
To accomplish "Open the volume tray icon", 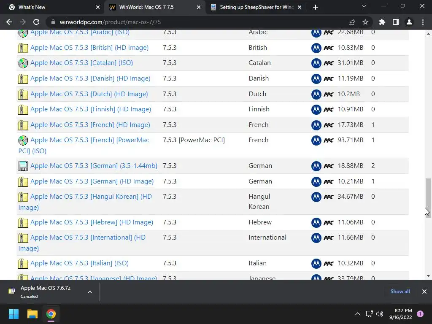I will click(x=380, y=314).
